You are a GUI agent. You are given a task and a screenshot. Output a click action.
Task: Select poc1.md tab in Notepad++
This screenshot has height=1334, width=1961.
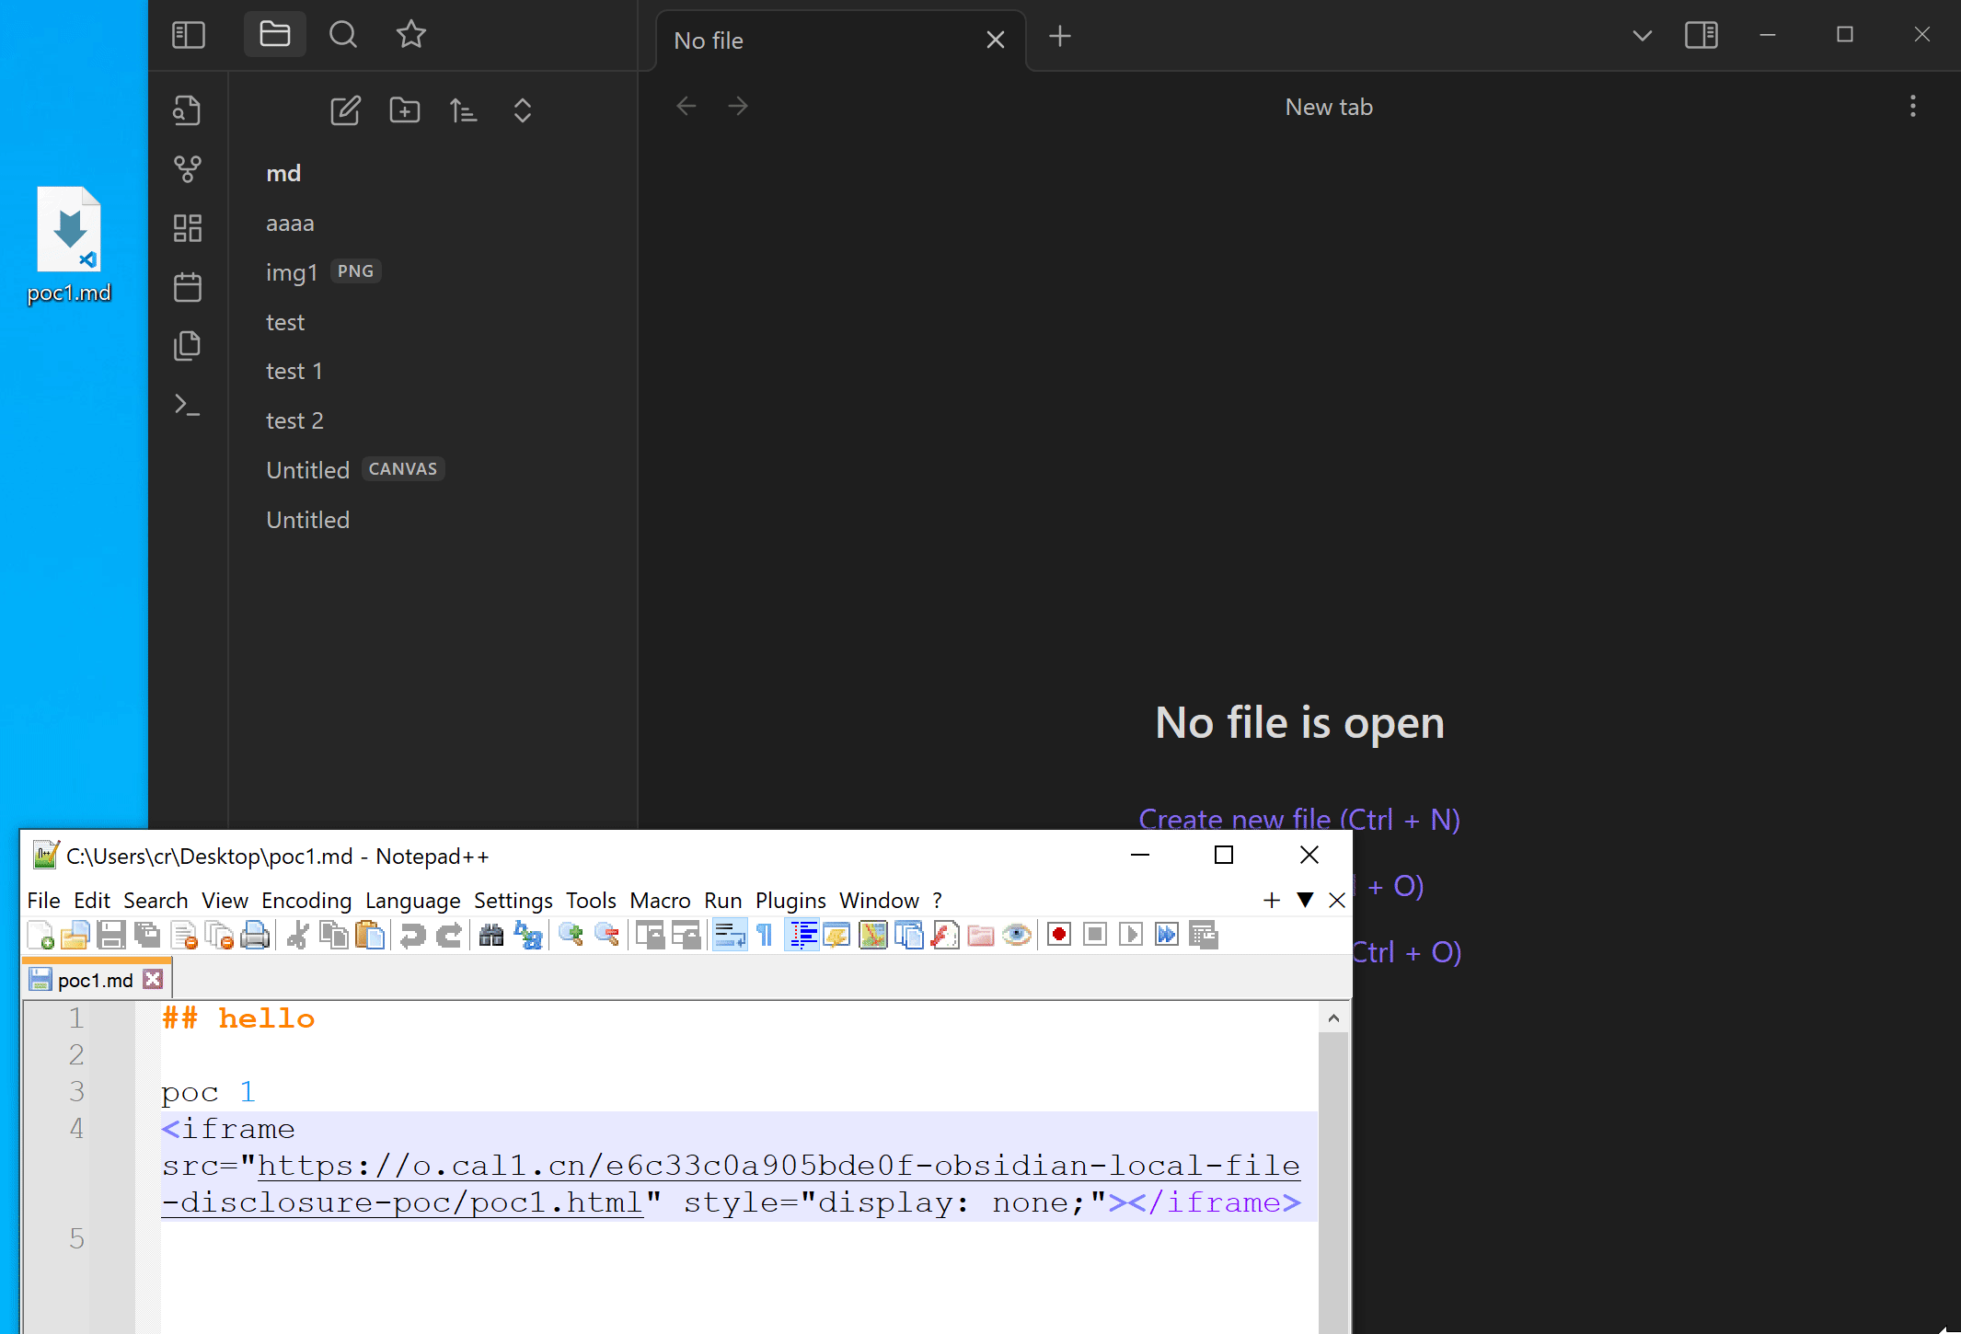click(x=94, y=981)
